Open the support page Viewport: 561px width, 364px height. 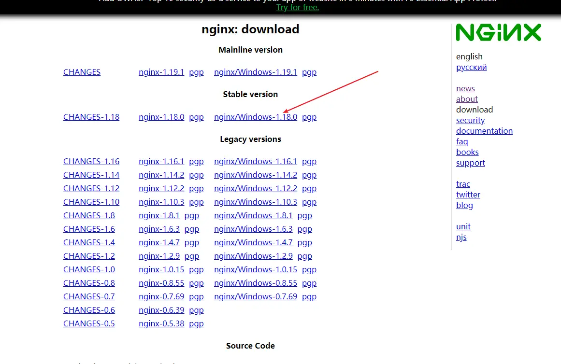[x=471, y=163]
